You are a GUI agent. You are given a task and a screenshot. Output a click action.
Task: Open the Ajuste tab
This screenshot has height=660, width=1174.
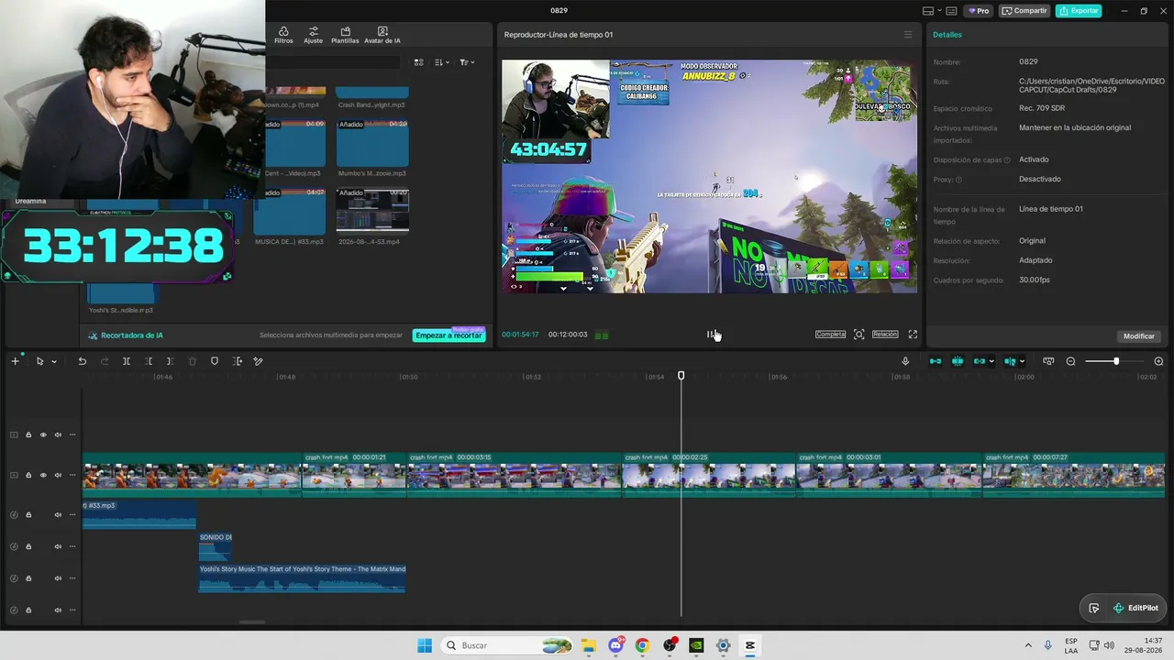[314, 36]
